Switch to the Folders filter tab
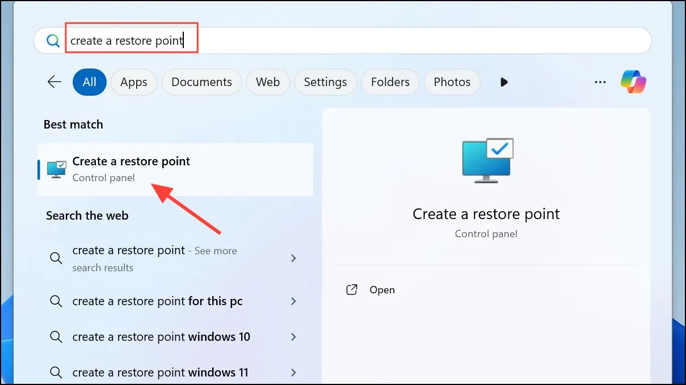Screen dimensions: 686x385 pos(390,82)
